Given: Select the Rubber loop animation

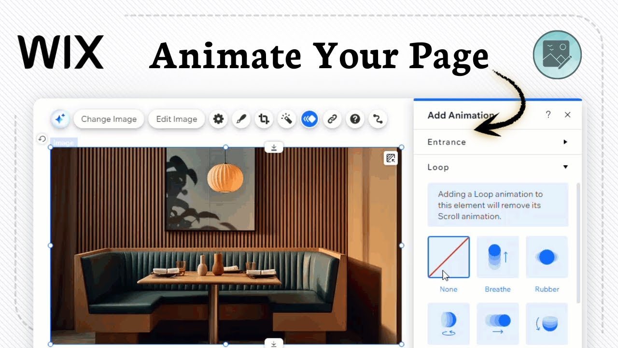Looking at the screenshot, I should tap(547, 257).
